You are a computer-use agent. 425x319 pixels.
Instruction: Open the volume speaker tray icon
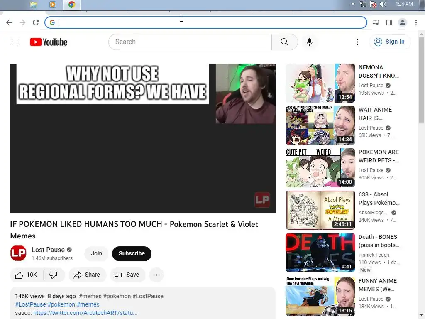383,4
